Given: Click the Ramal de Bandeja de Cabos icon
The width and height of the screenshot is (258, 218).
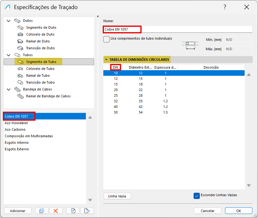Looking at the screenshot, I should pyautogui.click(x=21, y=96).
